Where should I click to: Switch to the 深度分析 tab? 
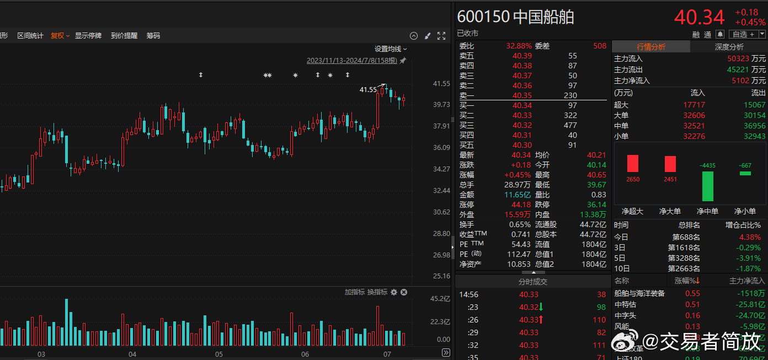click(729, 47)
